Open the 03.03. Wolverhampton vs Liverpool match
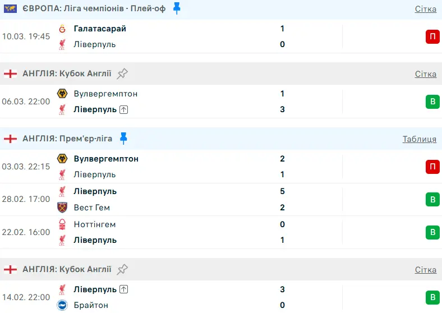This screenshot has width=442, height=313. 196,167
